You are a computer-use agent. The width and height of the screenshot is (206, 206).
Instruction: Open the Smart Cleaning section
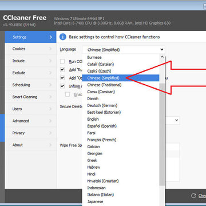pyautogui.click(x=30, y=97)
